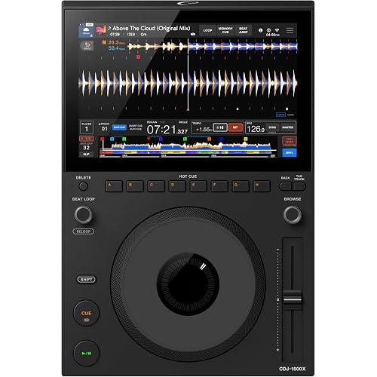Tap the 07:21.327 remaining time display

[167, 130]
